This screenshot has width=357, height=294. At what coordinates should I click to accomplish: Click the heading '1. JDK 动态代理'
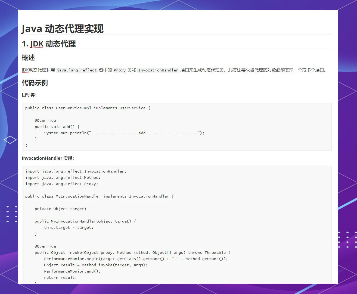pos(49,44)
